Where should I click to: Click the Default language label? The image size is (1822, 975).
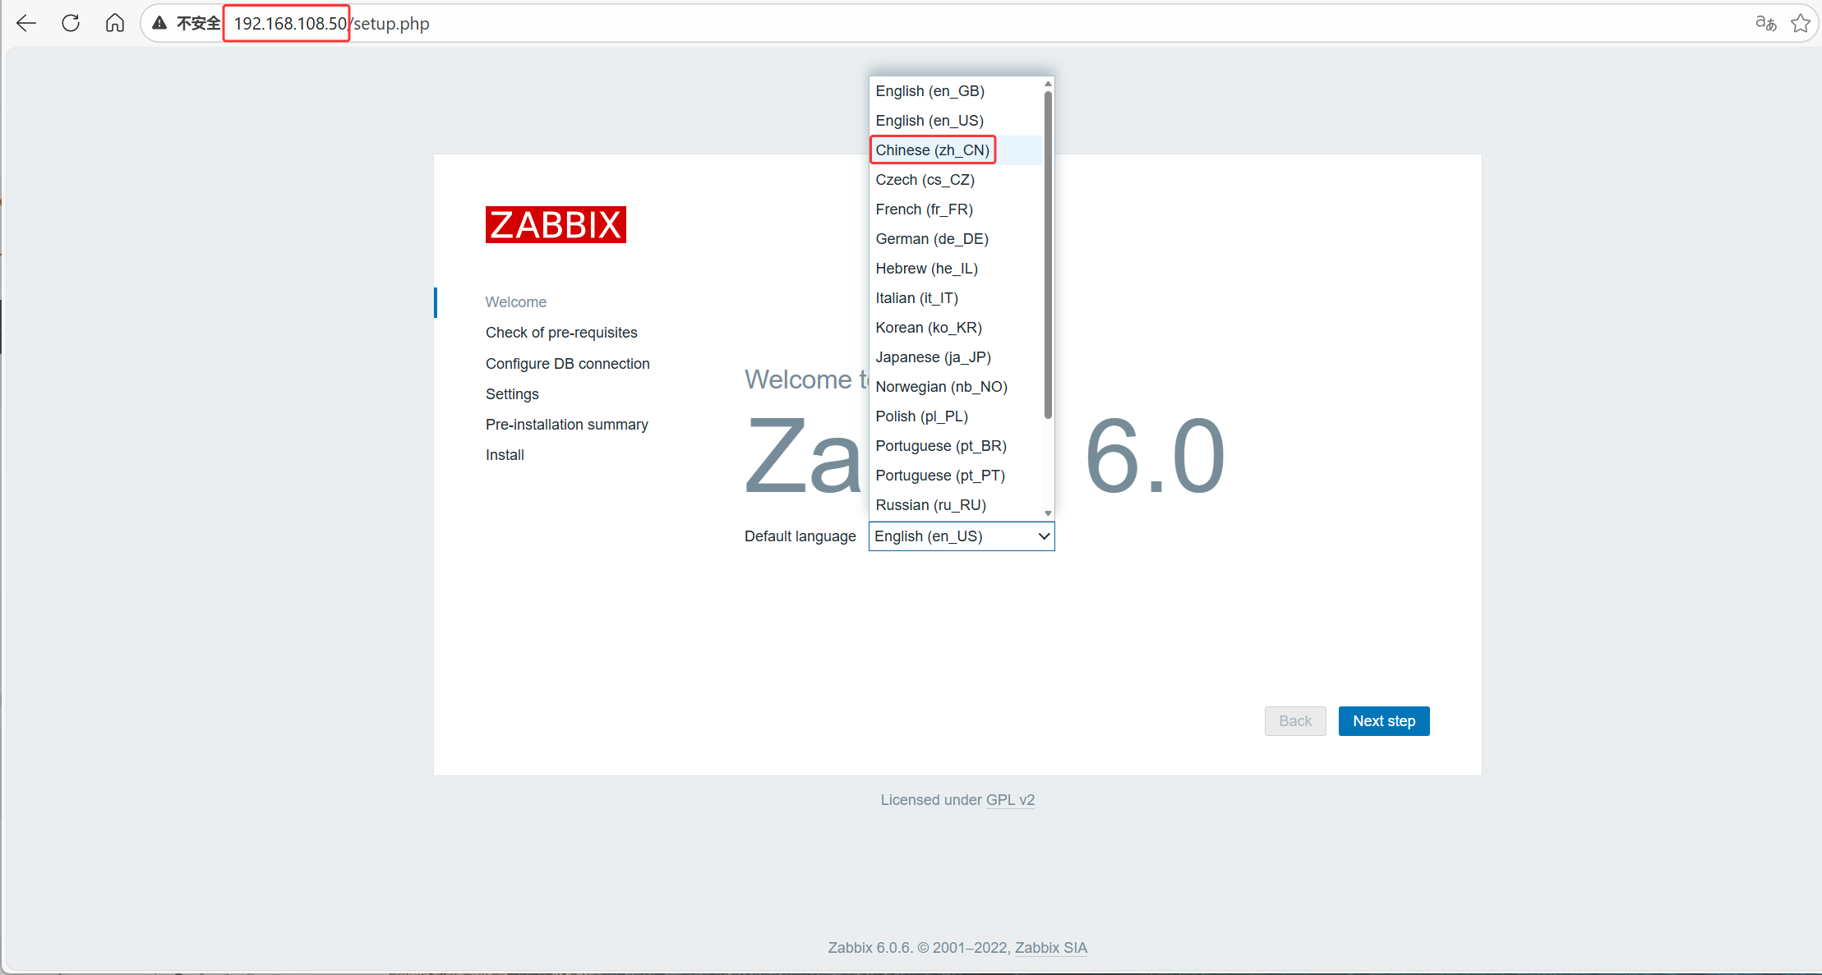point(800,536)
